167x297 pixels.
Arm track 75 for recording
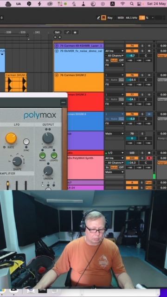[149, 51]
